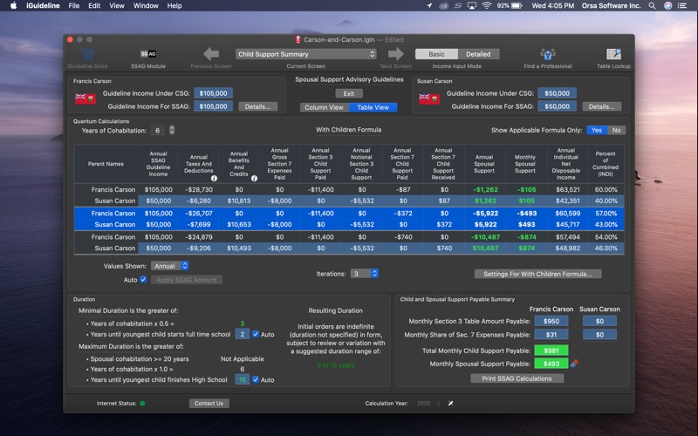The height and width of the screenshot is (436, 698).
Task: Open Siri from the menu bar
Action: coord(667,6)
